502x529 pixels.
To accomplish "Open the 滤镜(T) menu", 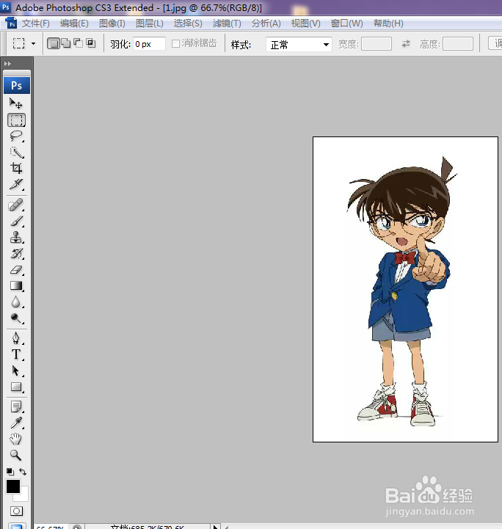I will click(x=227, y=23).
